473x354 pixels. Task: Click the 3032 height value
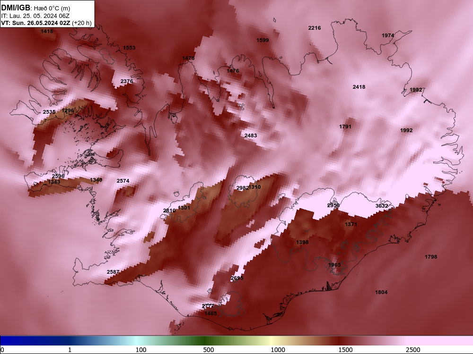coord(382,206)
